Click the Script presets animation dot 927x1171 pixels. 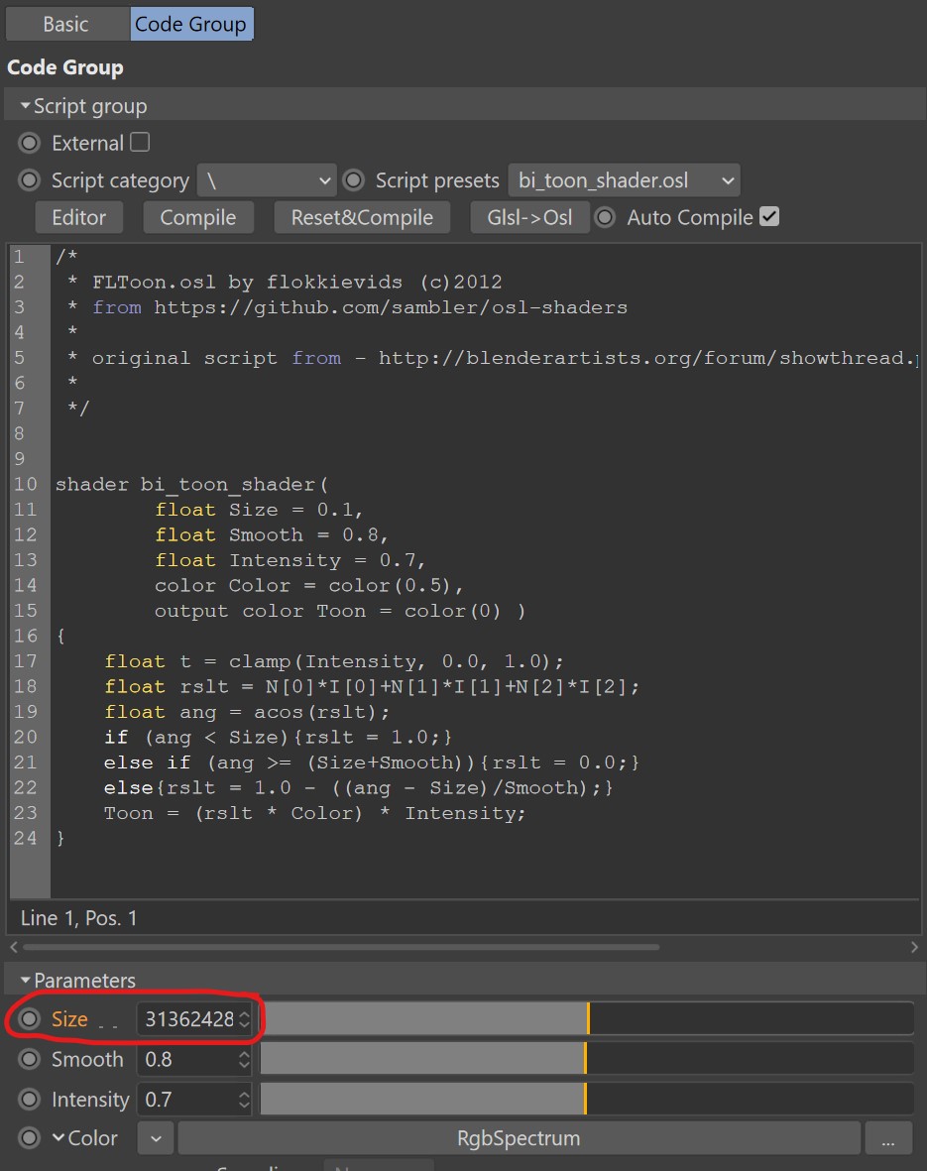coord(353,180)
